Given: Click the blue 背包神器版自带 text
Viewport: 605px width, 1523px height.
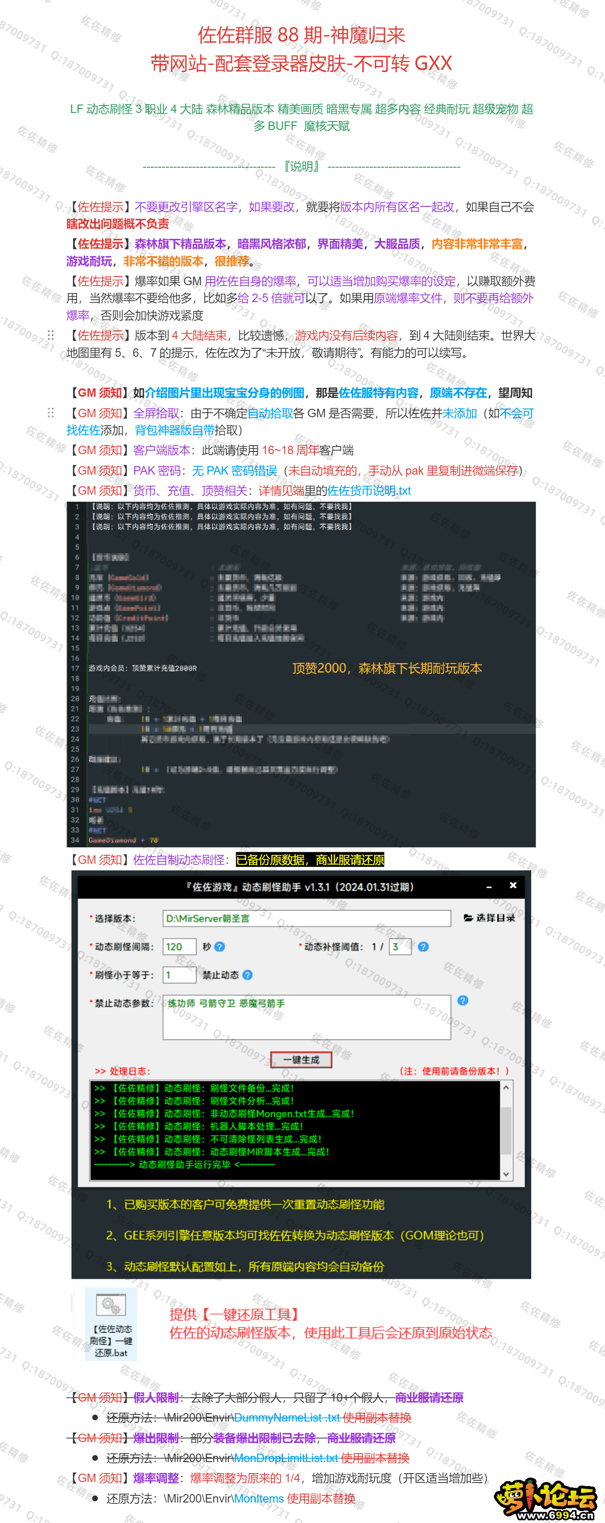Looking at the screenshot, I should [x=174, y=431].
